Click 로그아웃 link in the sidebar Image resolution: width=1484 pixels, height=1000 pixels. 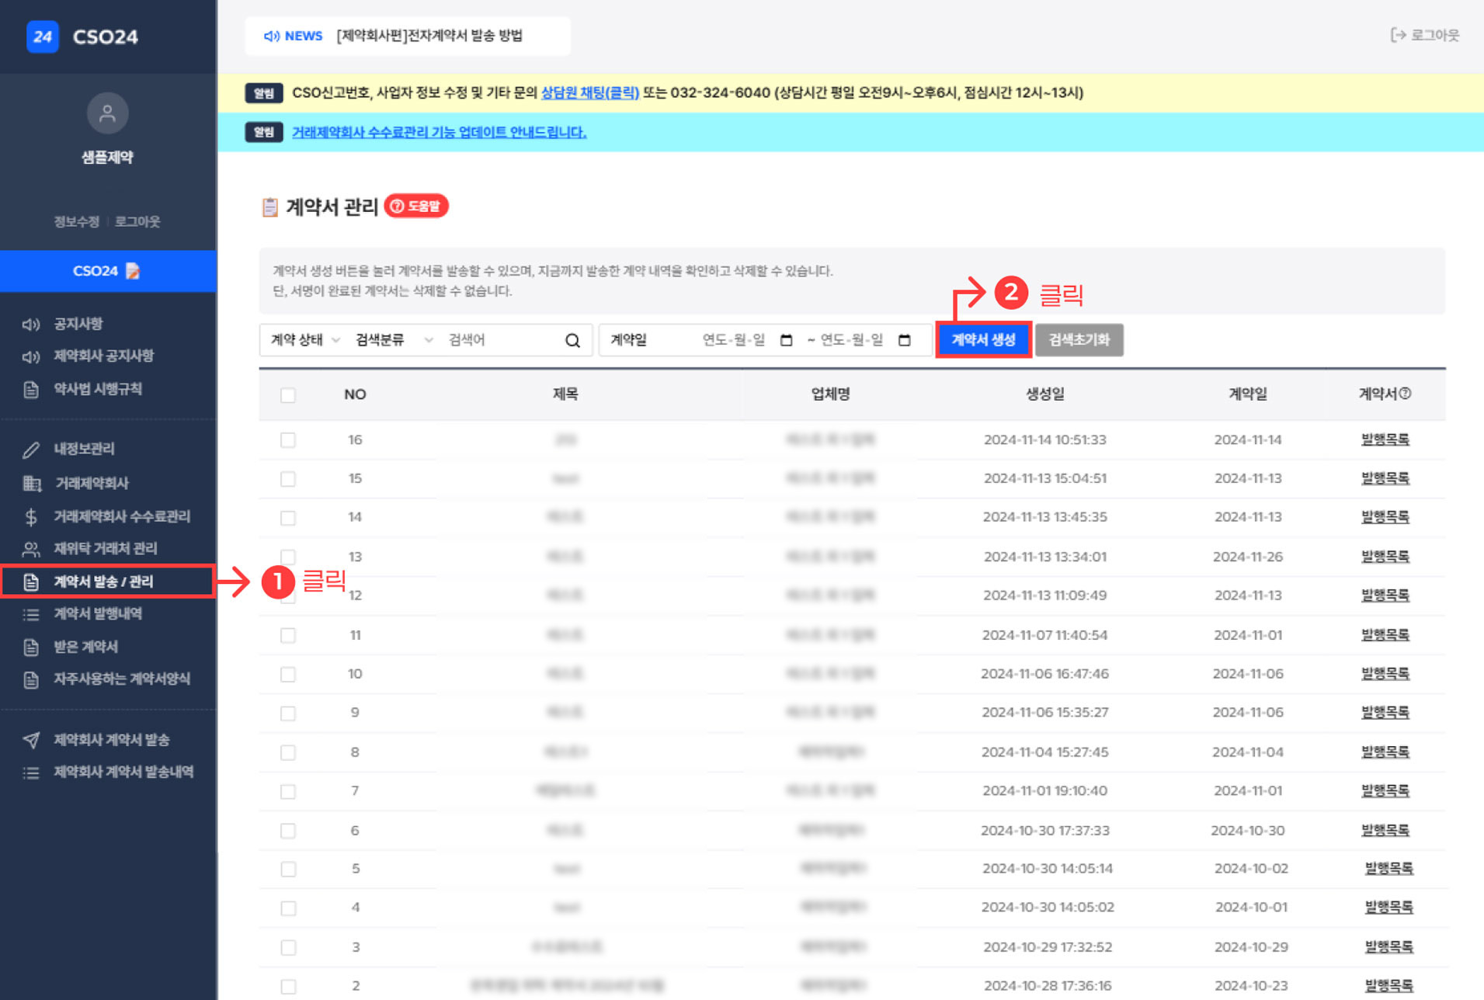[x=137, y=222]
